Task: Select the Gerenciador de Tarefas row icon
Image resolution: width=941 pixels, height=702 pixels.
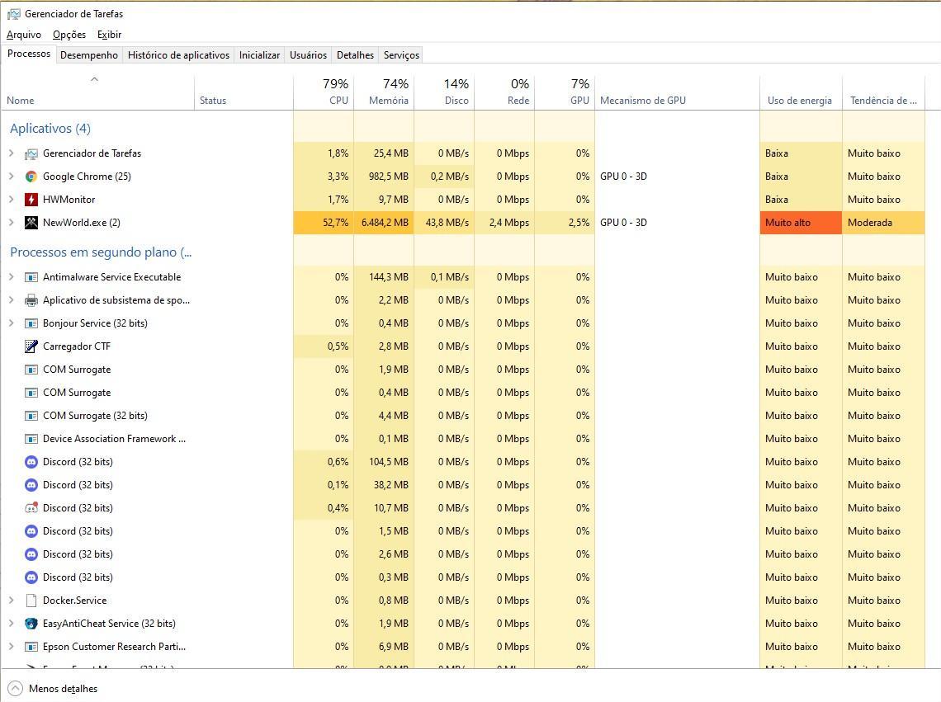Action: [31, 153]
